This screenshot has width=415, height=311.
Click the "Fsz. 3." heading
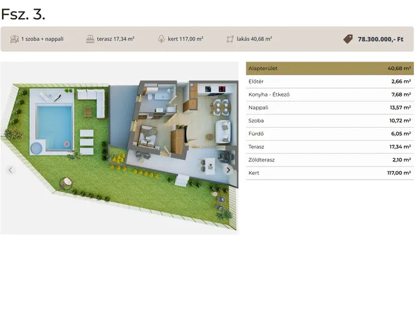point(23,13)
